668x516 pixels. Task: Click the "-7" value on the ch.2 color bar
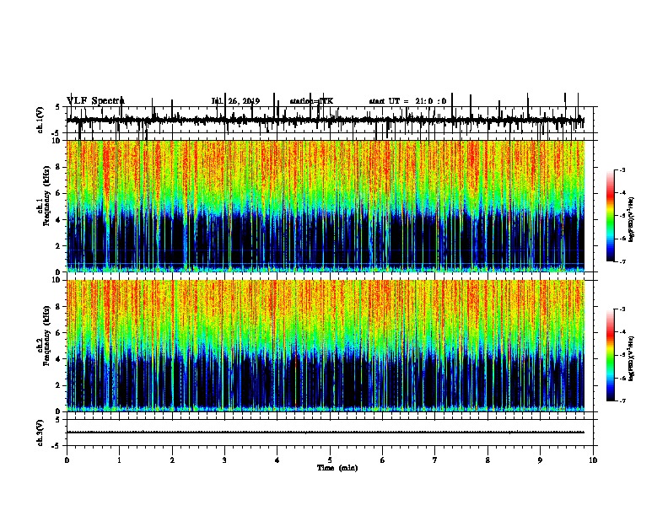point(622,400)
